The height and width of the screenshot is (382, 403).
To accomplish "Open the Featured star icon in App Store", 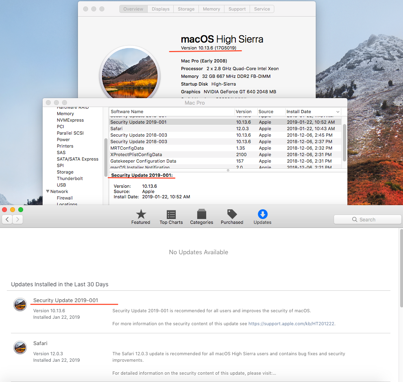I will pos(141,214).
